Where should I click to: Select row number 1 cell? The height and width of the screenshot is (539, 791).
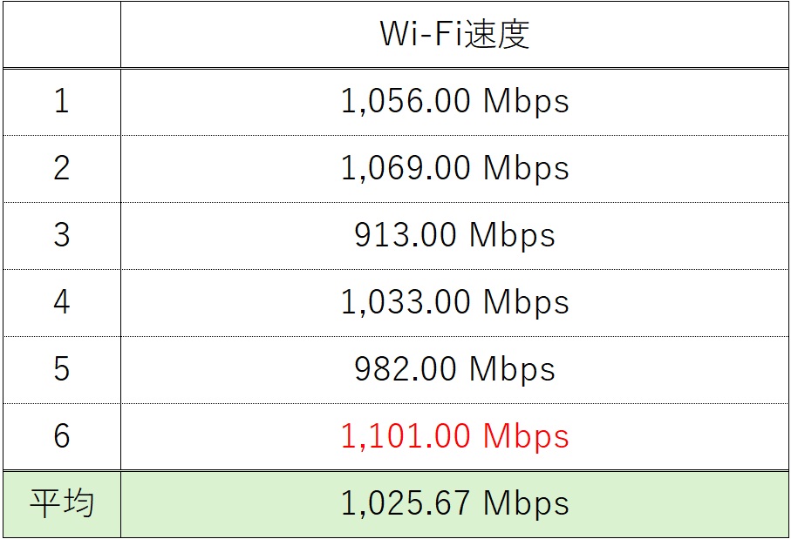61,102
